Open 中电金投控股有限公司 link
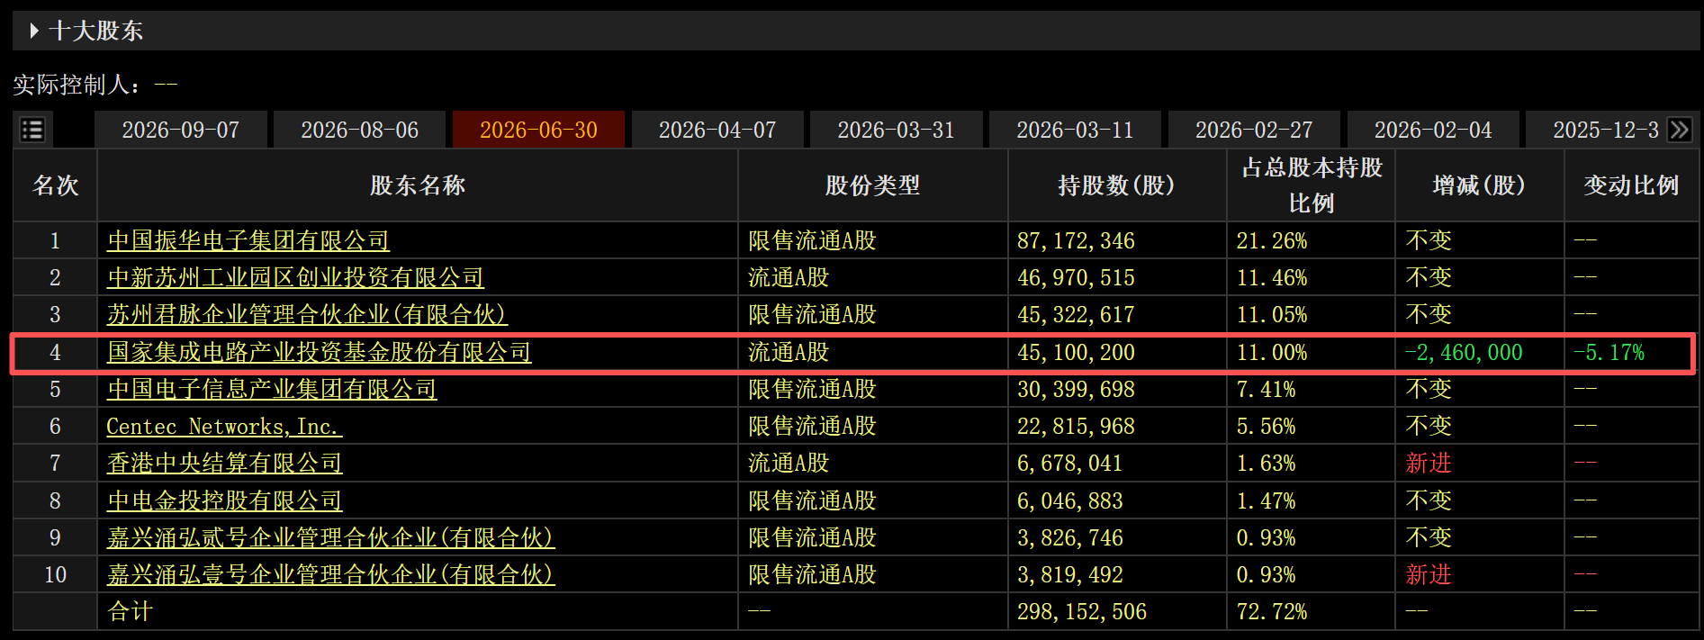This screenshot has width=1704, height=640. point(224,500)
